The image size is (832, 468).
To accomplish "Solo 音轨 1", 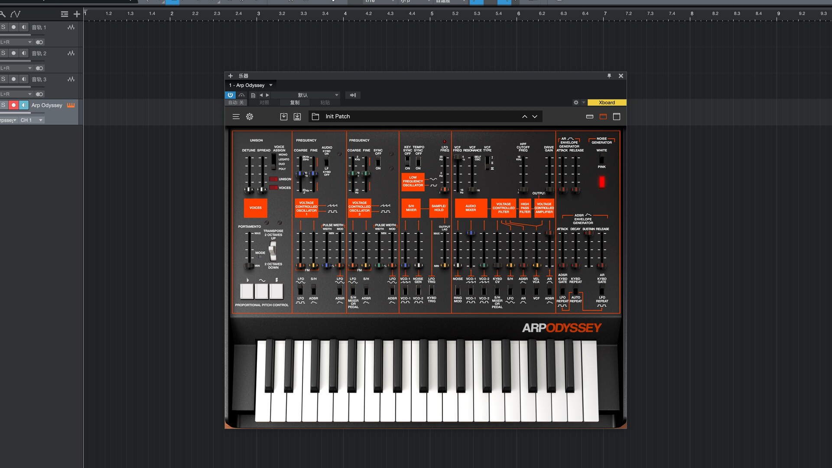I will [x=3, y=27].
